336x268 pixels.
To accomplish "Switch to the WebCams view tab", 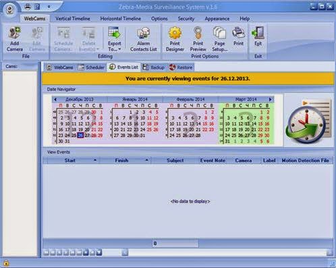I will [x=60, y=67].
